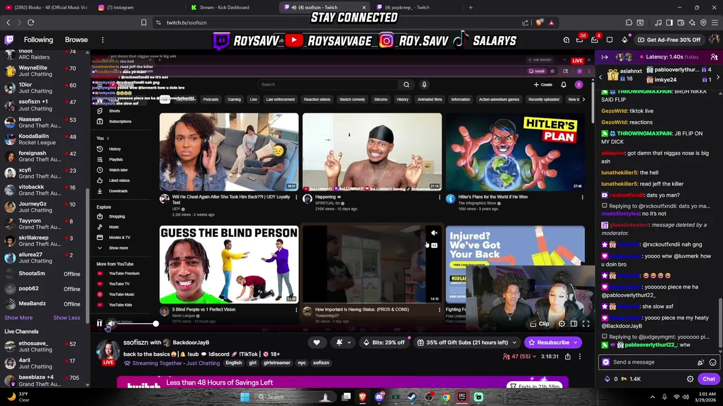Open Twitch Drops inbox with 4 badge
Screen dimensions: 723x406
(595, 40)
